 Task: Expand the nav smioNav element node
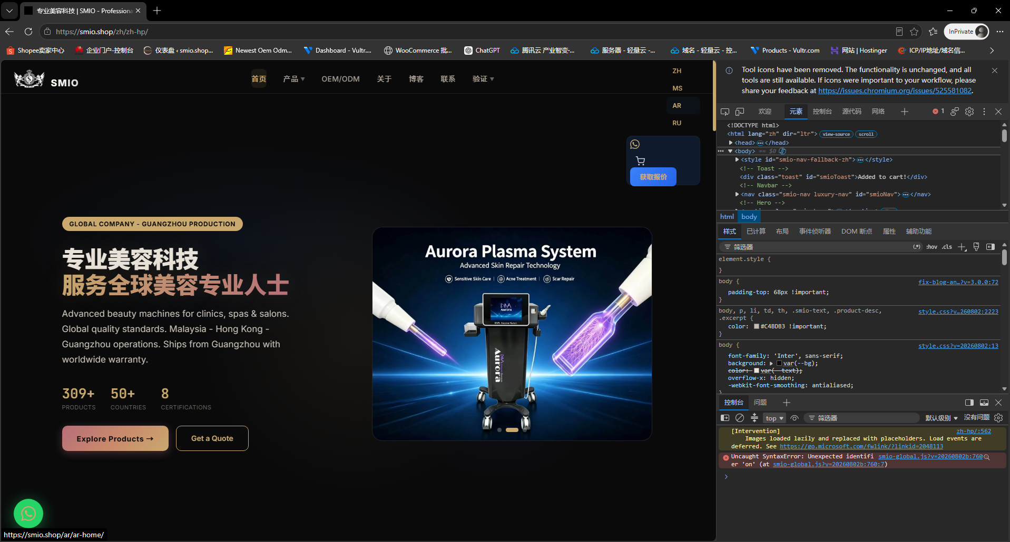tap(737, 194)
